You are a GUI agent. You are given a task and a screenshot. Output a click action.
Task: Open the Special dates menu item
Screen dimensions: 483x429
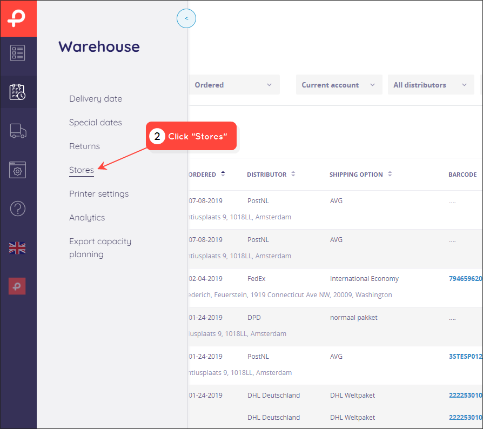coord(96,123)
